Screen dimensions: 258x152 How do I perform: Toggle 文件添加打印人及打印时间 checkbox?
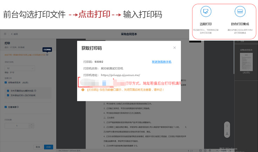(8, 95)
